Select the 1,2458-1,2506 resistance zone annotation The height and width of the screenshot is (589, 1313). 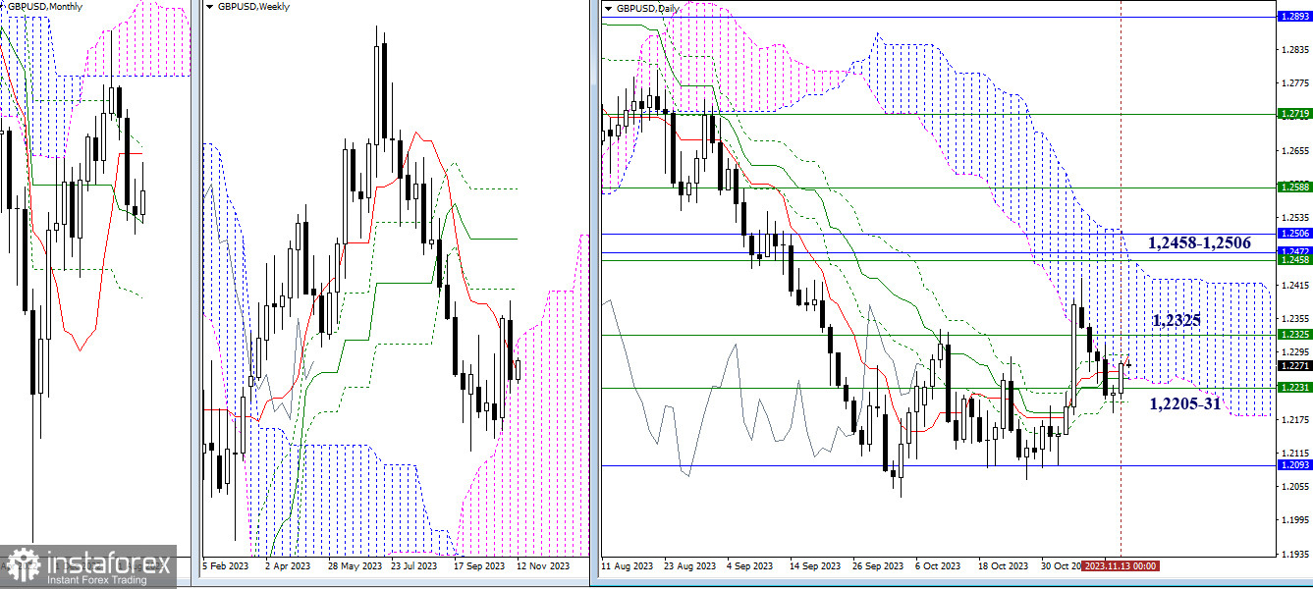click(x=1198, y=242)
